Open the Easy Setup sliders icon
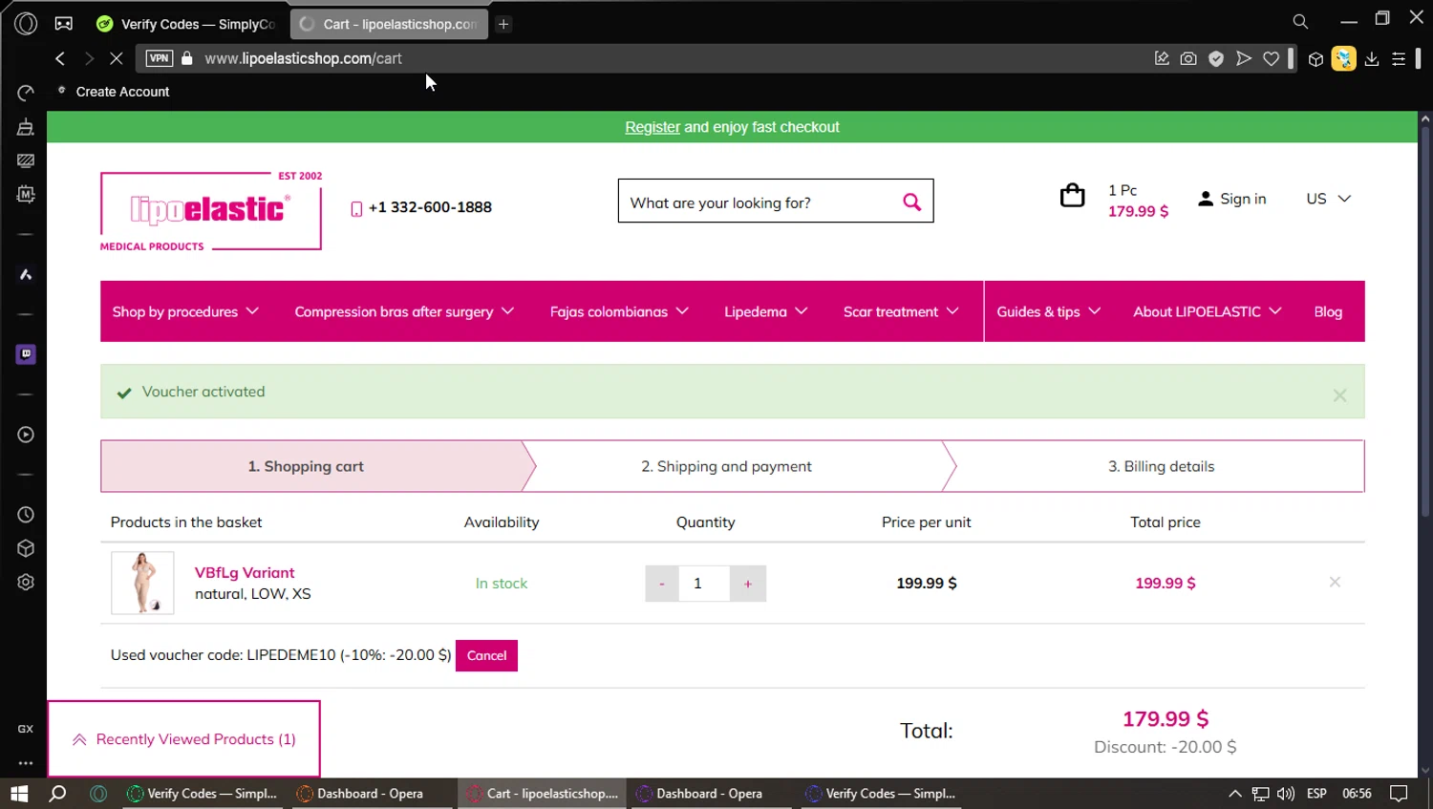The image size is (1433, 809). coord(1399,58)
